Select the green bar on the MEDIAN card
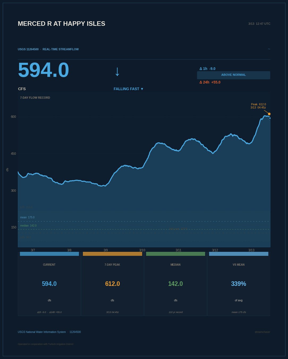 (x=176, y=254)
